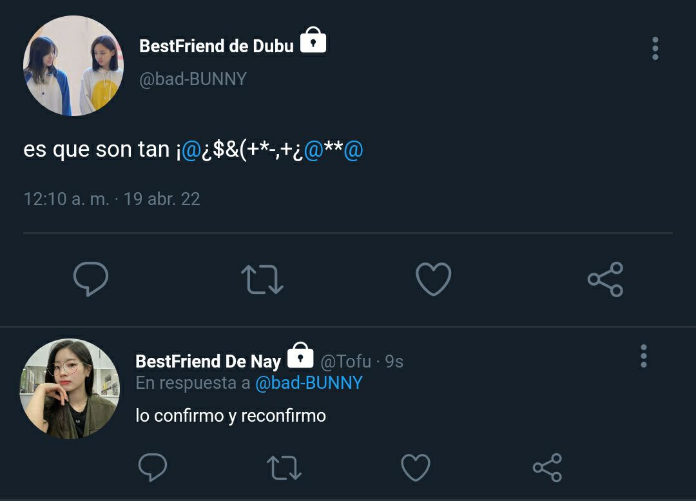The width and height of the screenshot is (696, 501).
Task: Reply to the 'lo confirmo y reconfirmo' tweet
Action: (x=153, y=467)
